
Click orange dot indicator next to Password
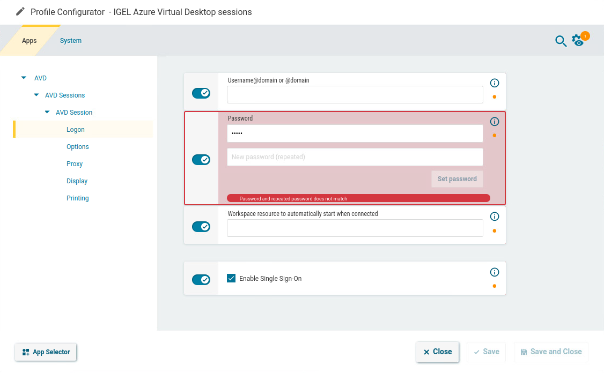(494, 136)
